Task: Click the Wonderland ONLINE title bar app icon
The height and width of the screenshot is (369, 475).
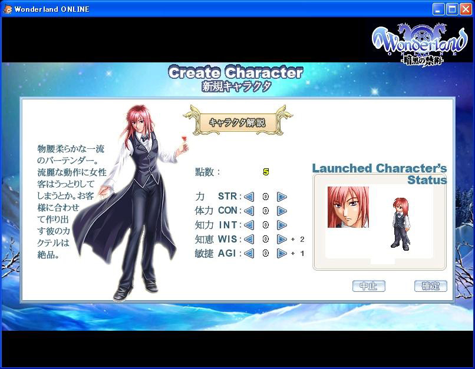Action: 7,9
